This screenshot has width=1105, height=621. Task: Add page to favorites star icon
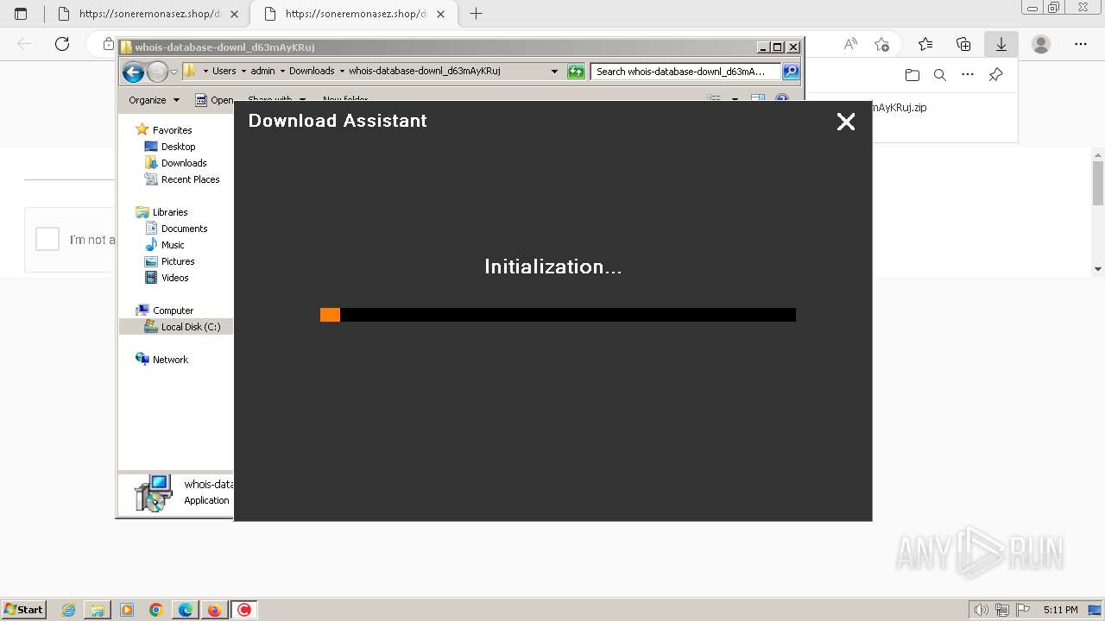[x=881, y=44]
